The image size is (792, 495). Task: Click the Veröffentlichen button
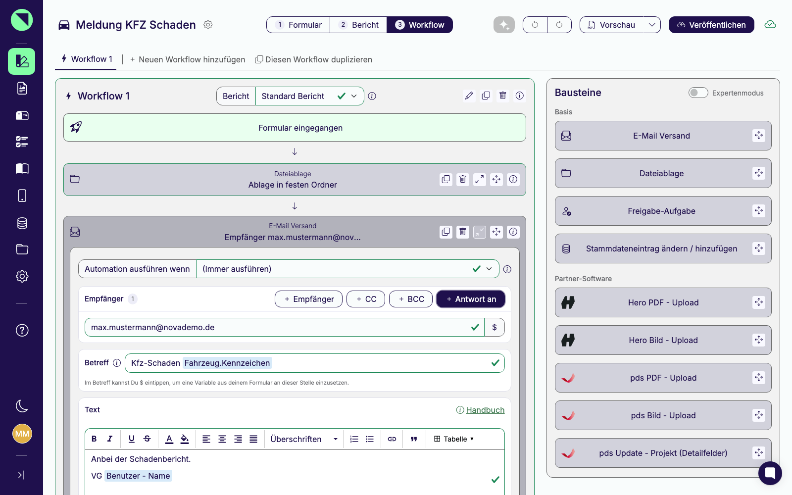711,25
